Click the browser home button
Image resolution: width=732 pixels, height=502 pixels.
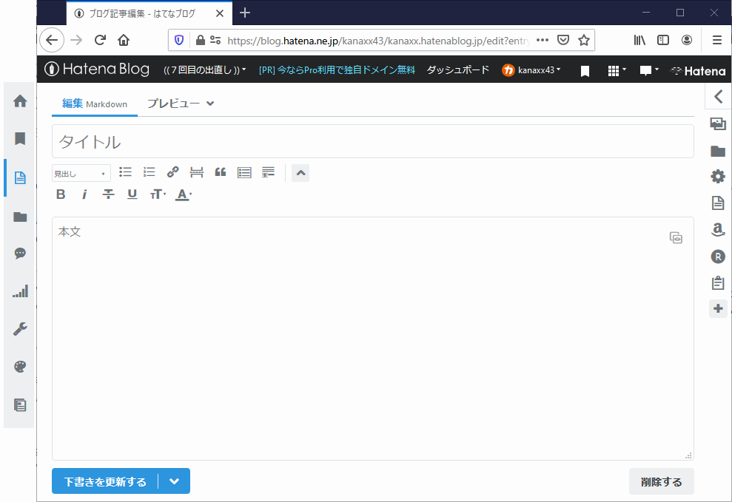(124, 40)
